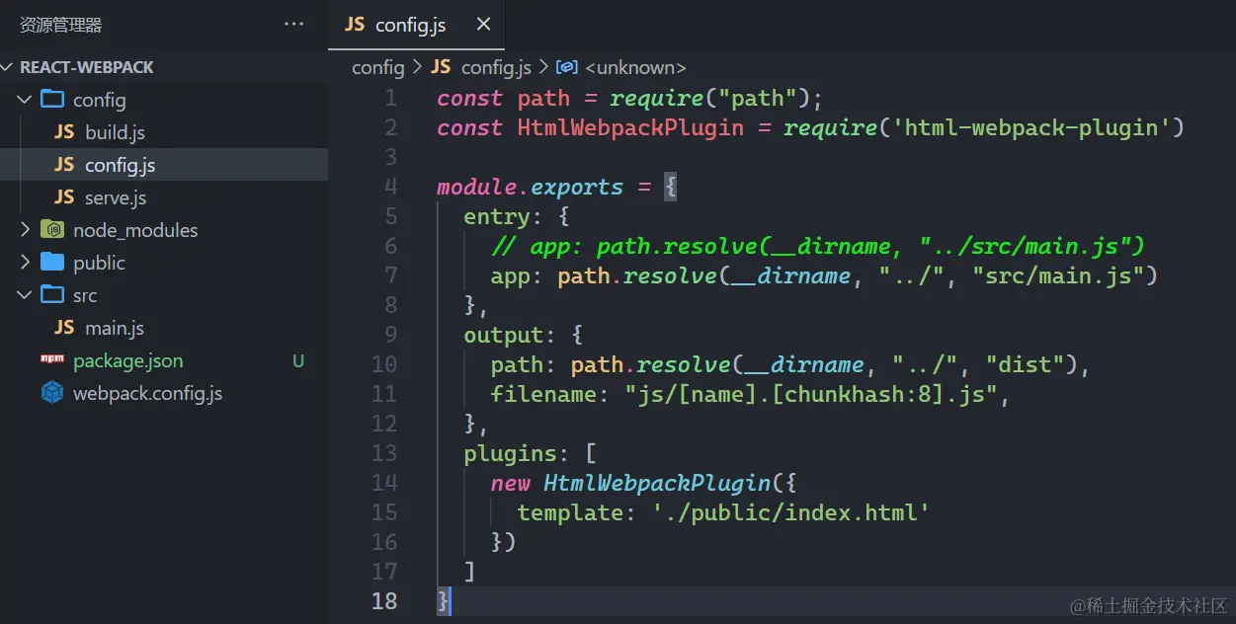
Task: Click the JS icon beside main.js
Action: (x=64, y=327)
